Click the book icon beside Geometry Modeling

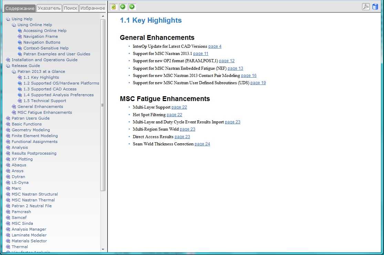pyautogui.click(x=8, y=130)
